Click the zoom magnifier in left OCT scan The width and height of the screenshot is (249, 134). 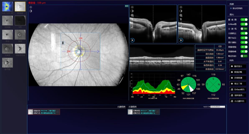tap(132, 15)
